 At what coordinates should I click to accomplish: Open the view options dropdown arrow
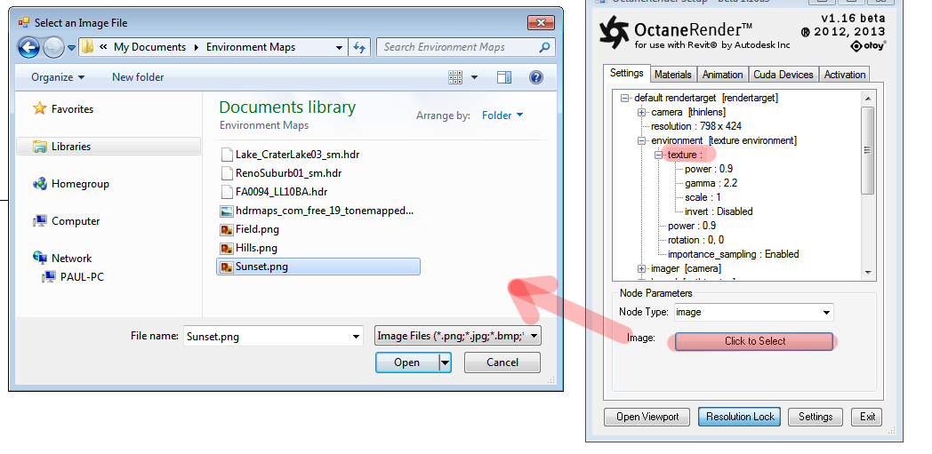[474, 77]
